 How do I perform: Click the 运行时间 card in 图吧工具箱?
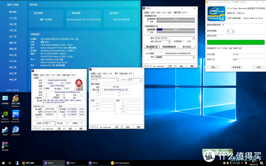click(x=121, y=18)
